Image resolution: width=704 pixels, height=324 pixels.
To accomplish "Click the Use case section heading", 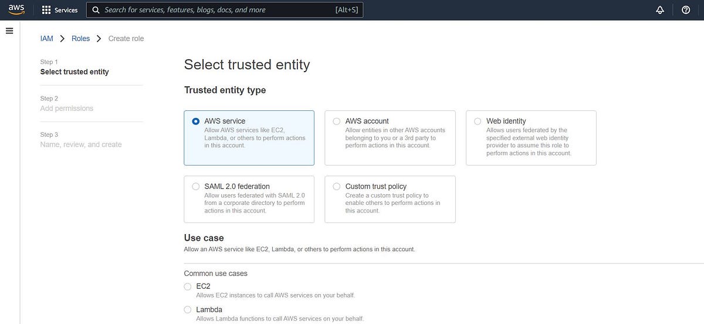I will [204, 238].
